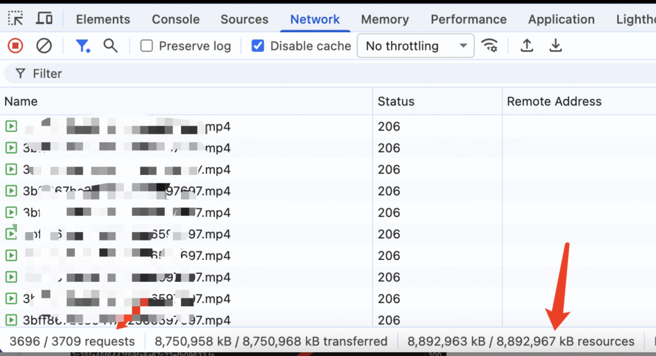
Task: Select the Network tab
Action: click(x=315, y=19)
